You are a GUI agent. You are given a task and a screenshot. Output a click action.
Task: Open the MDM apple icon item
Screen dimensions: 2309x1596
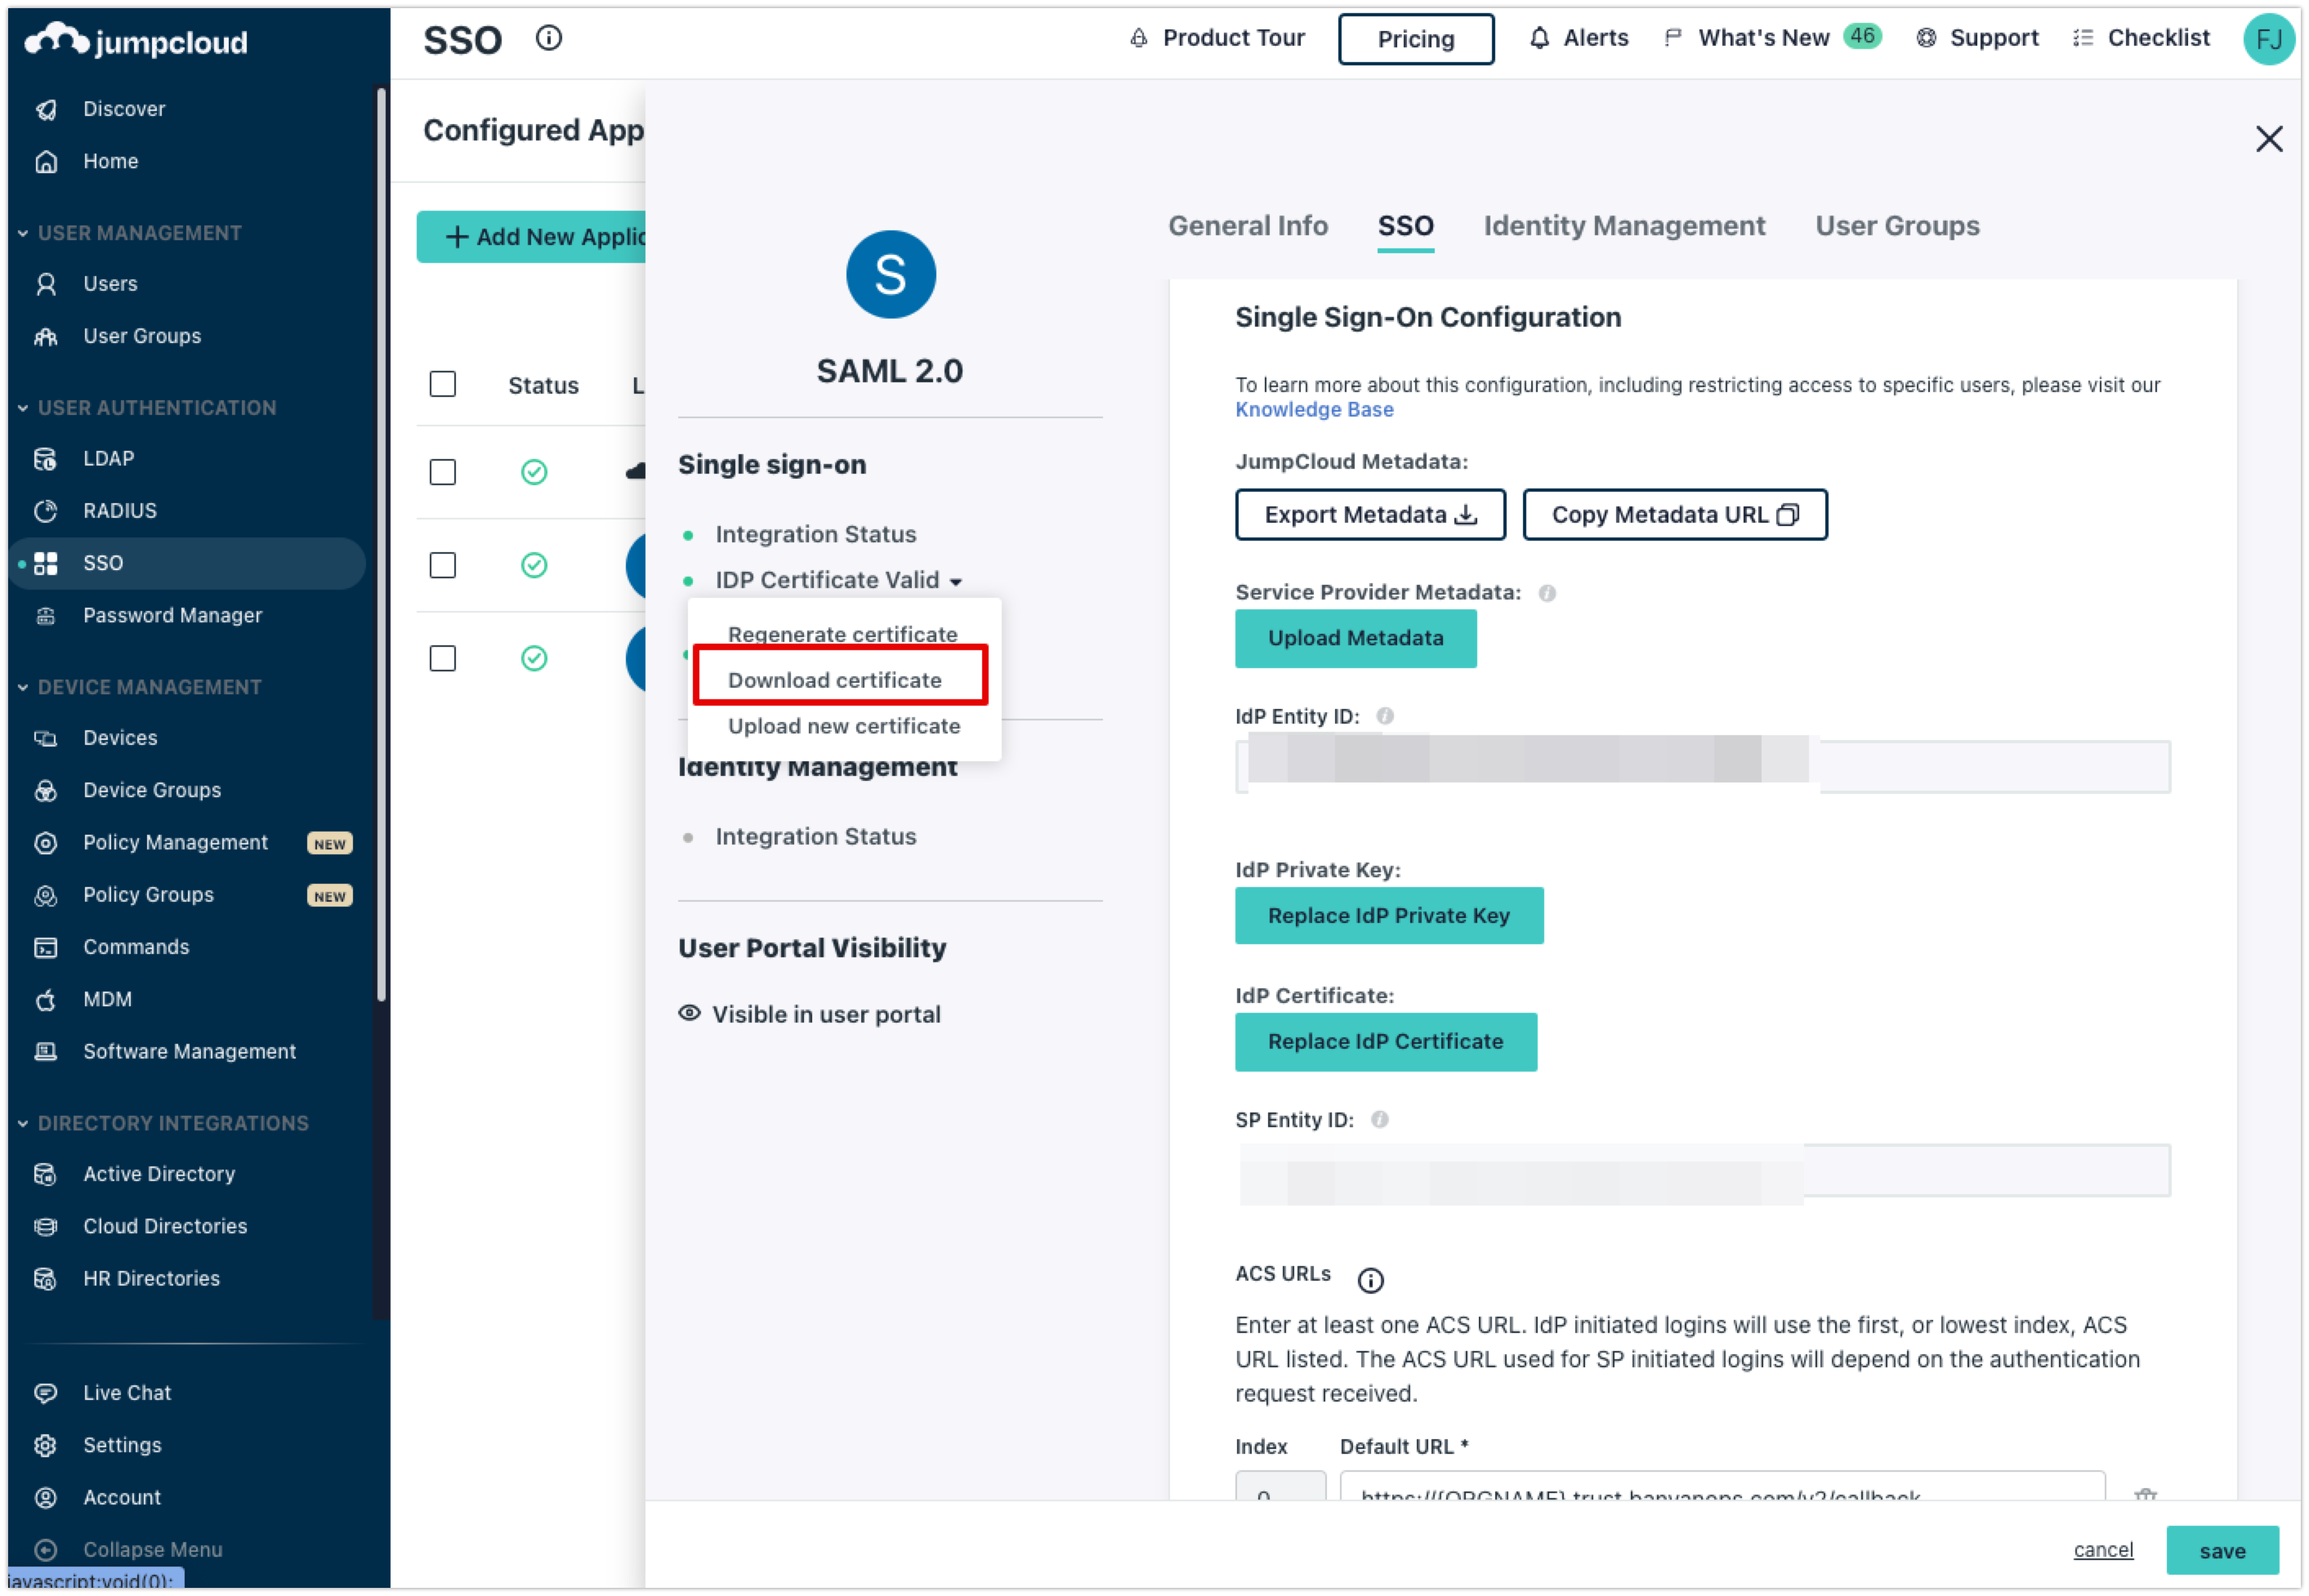(x=46, y=999)
